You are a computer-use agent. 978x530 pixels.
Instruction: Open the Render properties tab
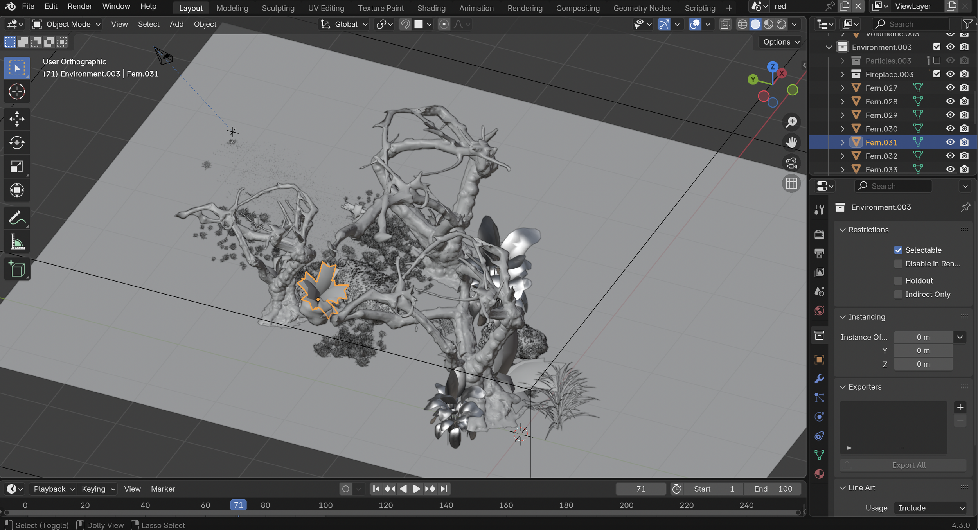coord(819,234)
